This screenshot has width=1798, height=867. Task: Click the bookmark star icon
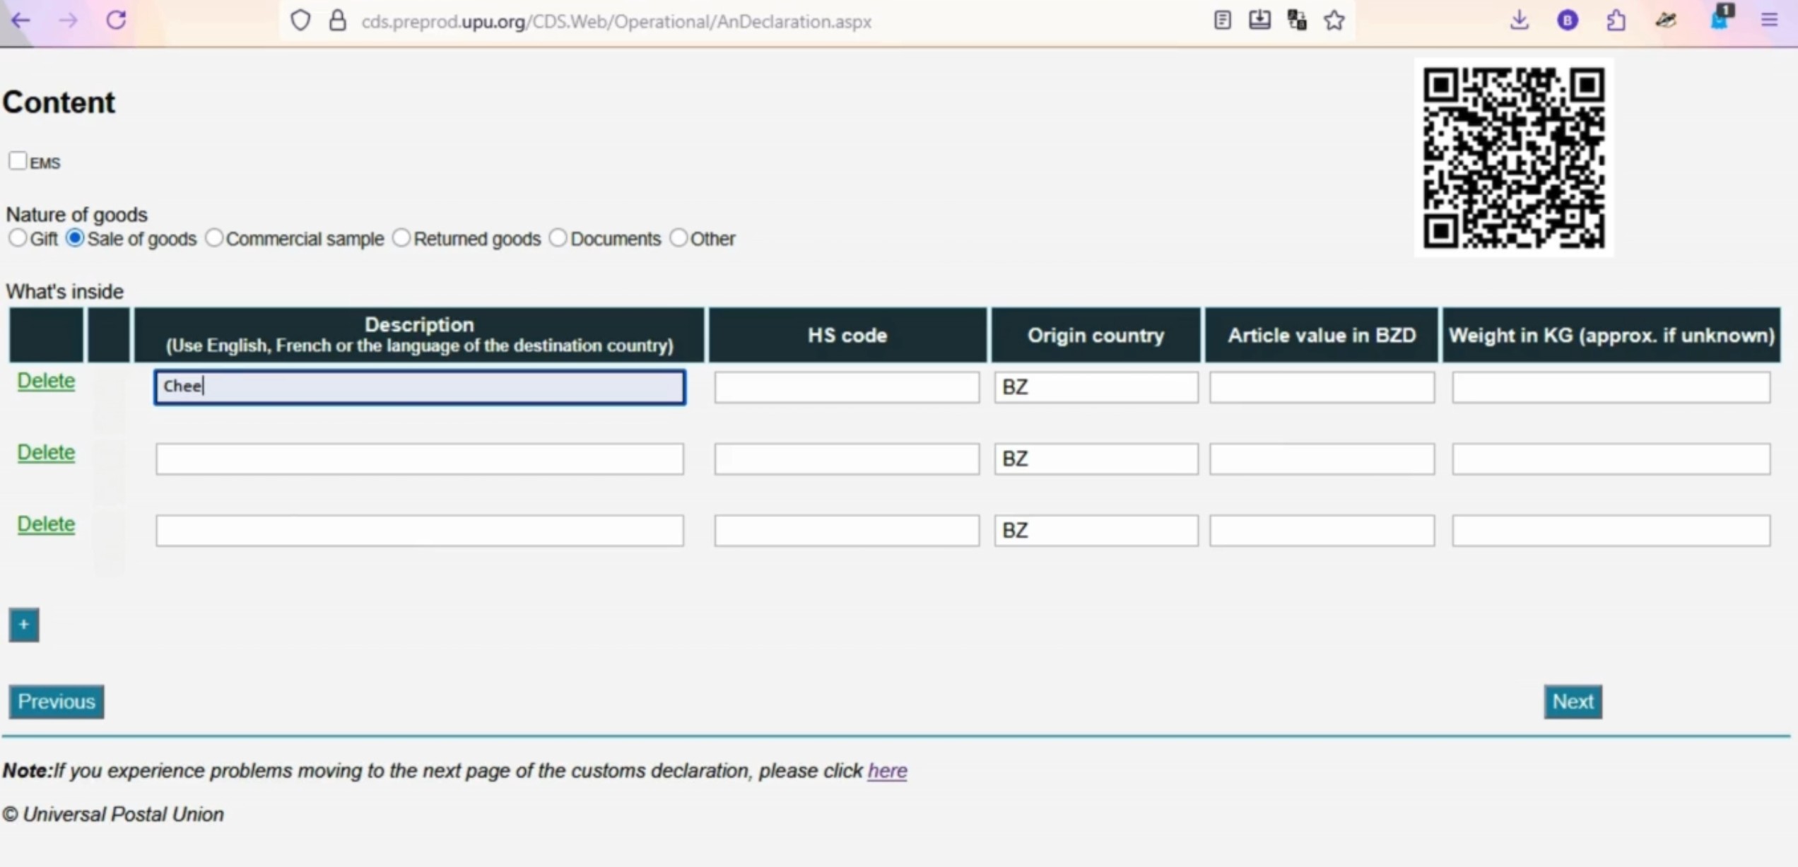(1334, 21)
